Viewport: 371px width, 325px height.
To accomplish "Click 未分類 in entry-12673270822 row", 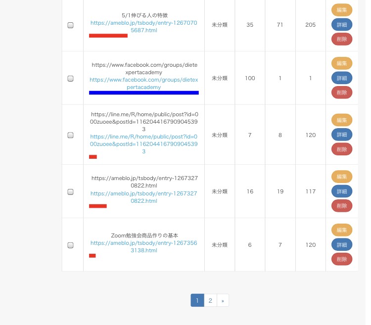I will coord(220,191).
